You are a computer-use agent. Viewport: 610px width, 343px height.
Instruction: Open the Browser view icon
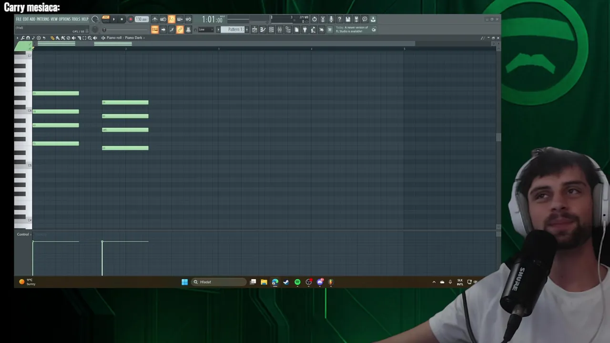(x=288, y=30)
